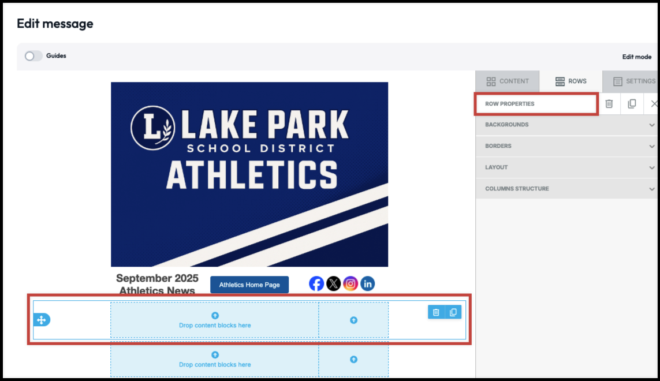Click the LinkedIn social icon
The image size is (660, 381).
368,283
